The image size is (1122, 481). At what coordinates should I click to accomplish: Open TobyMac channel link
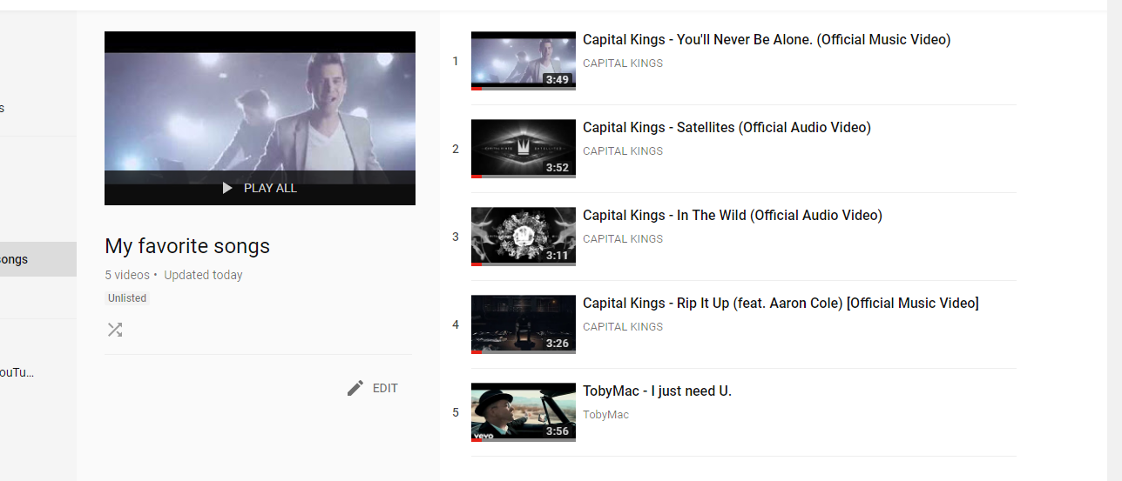click(605, 415)
